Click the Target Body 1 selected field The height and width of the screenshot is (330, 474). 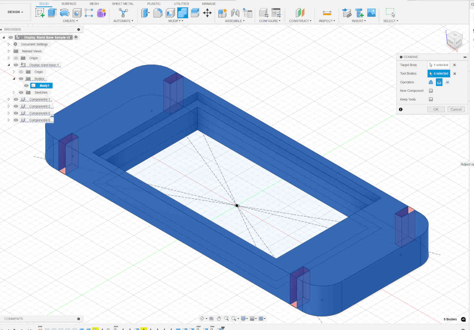pyautogui.click(x=439, y=65)
